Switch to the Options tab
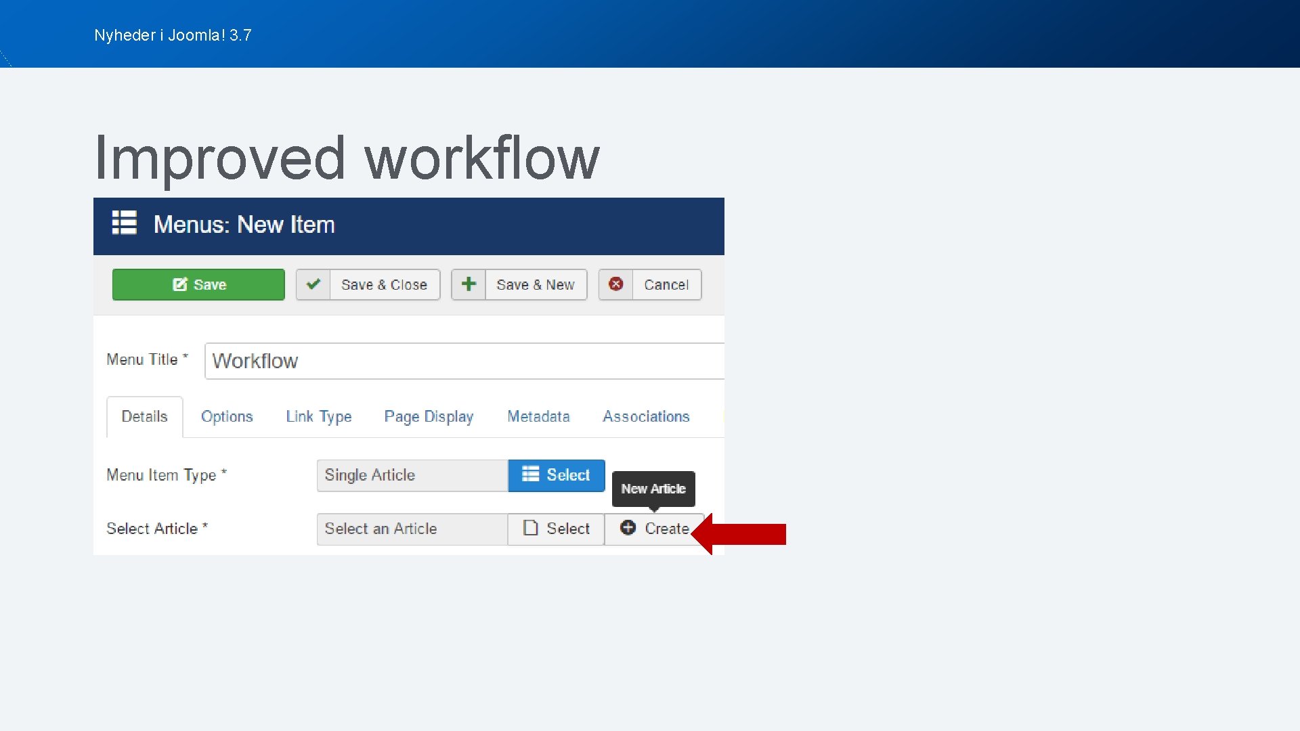This screenshot has height=731, width=1300. click(x=227, y=416)
